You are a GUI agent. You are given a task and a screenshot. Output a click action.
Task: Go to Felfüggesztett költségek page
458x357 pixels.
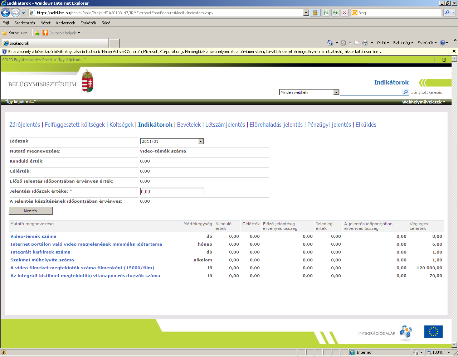pyautogui.click(x=75, y=125)
